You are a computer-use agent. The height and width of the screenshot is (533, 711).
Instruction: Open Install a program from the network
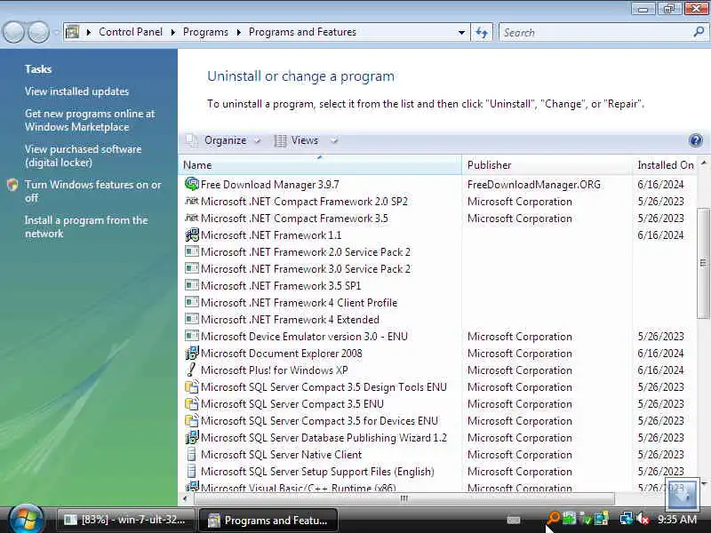86,227
